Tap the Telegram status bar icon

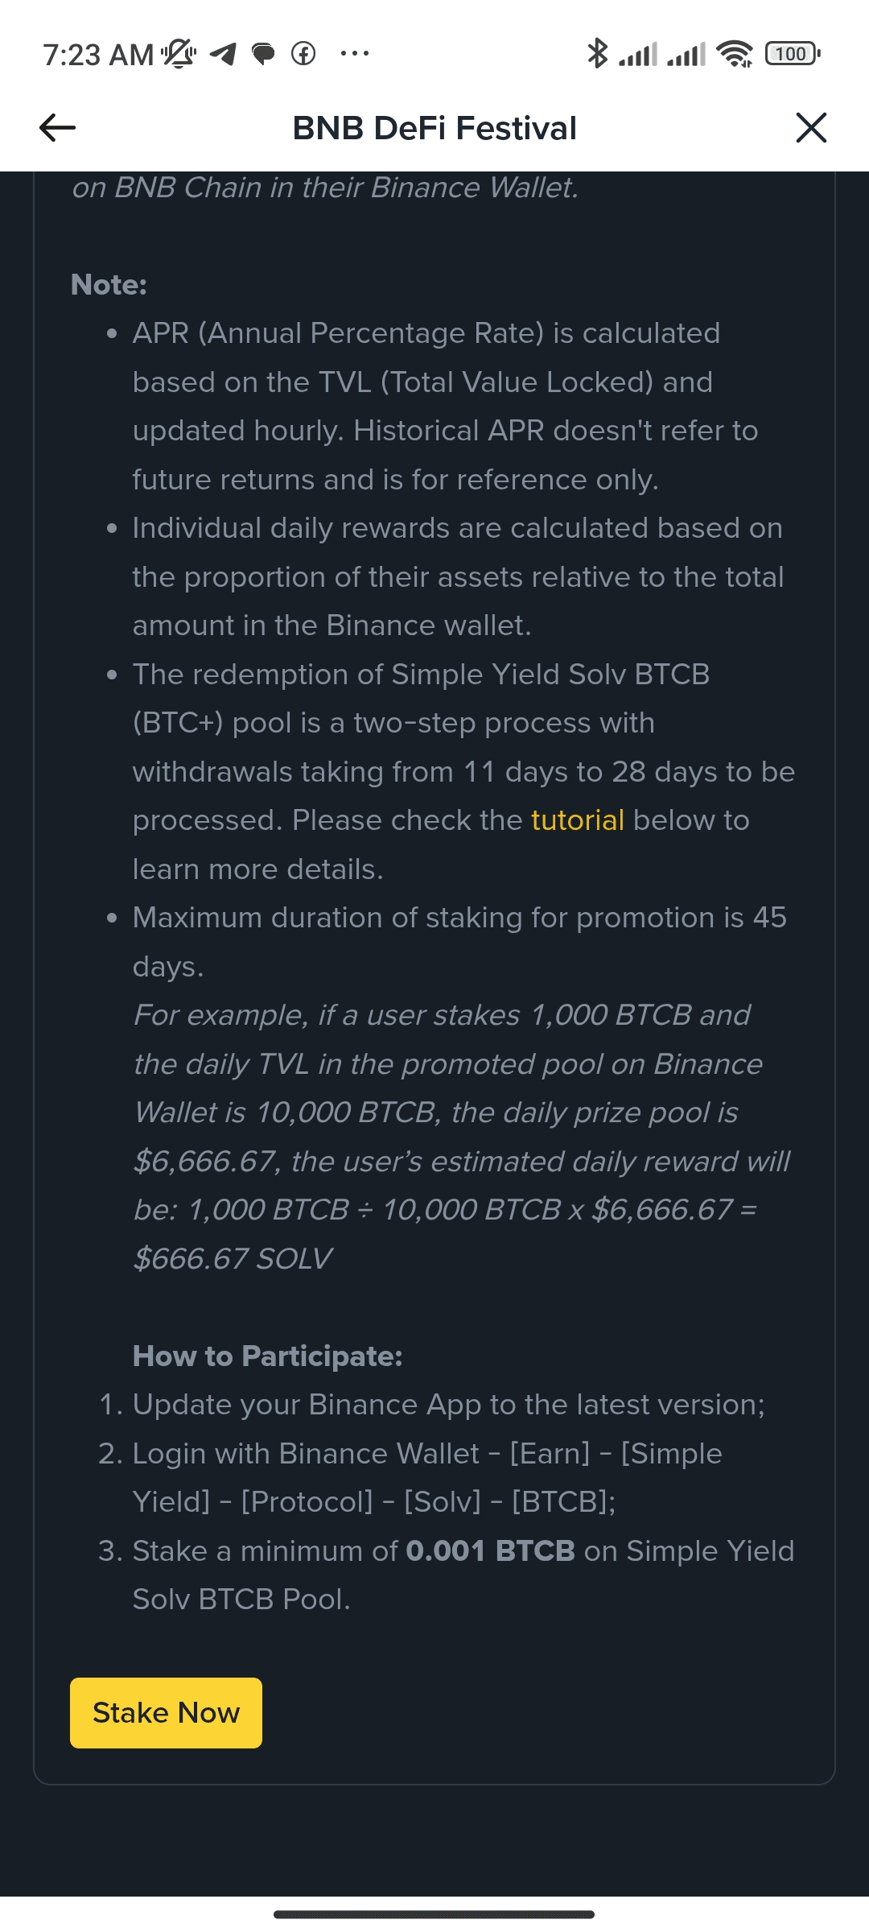pyautogui.click(x=223, y=54)
